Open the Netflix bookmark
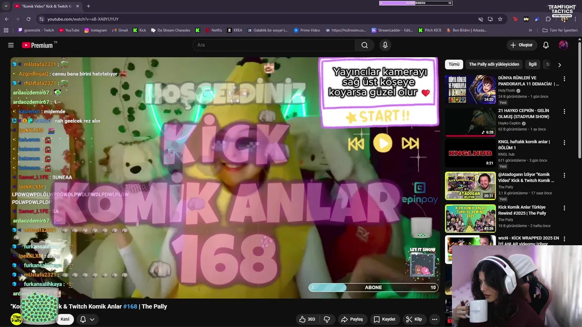 pos(214,30)
